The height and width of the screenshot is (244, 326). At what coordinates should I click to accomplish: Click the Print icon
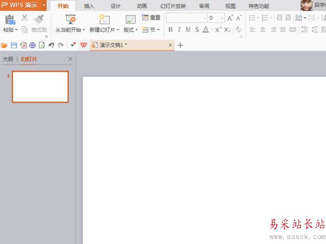click(32, 45)
